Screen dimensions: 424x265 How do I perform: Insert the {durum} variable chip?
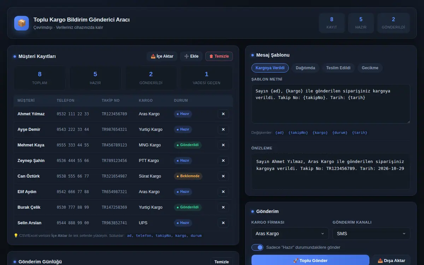click(x=340, y=132)
